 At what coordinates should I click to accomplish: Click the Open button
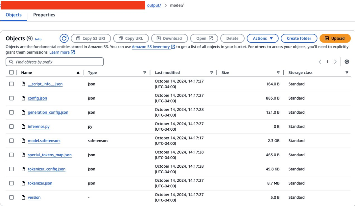tap(204, 38)
